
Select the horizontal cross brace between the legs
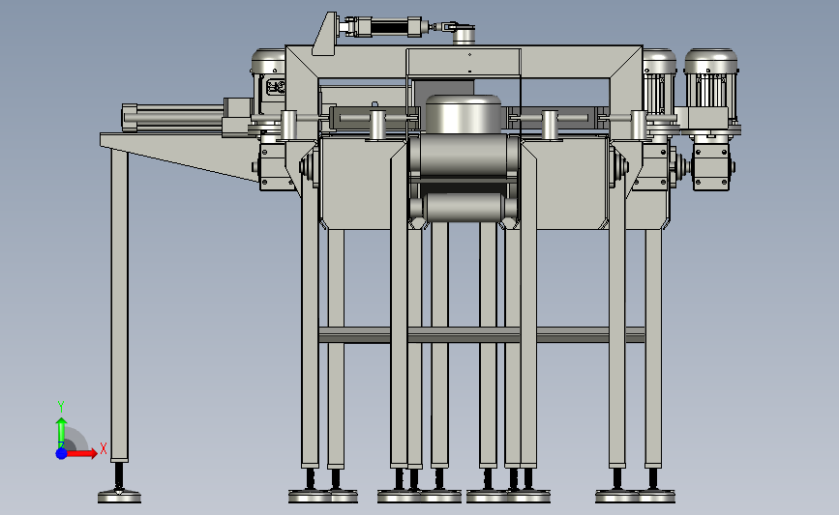pyautogui.click(x=482, y=335)
